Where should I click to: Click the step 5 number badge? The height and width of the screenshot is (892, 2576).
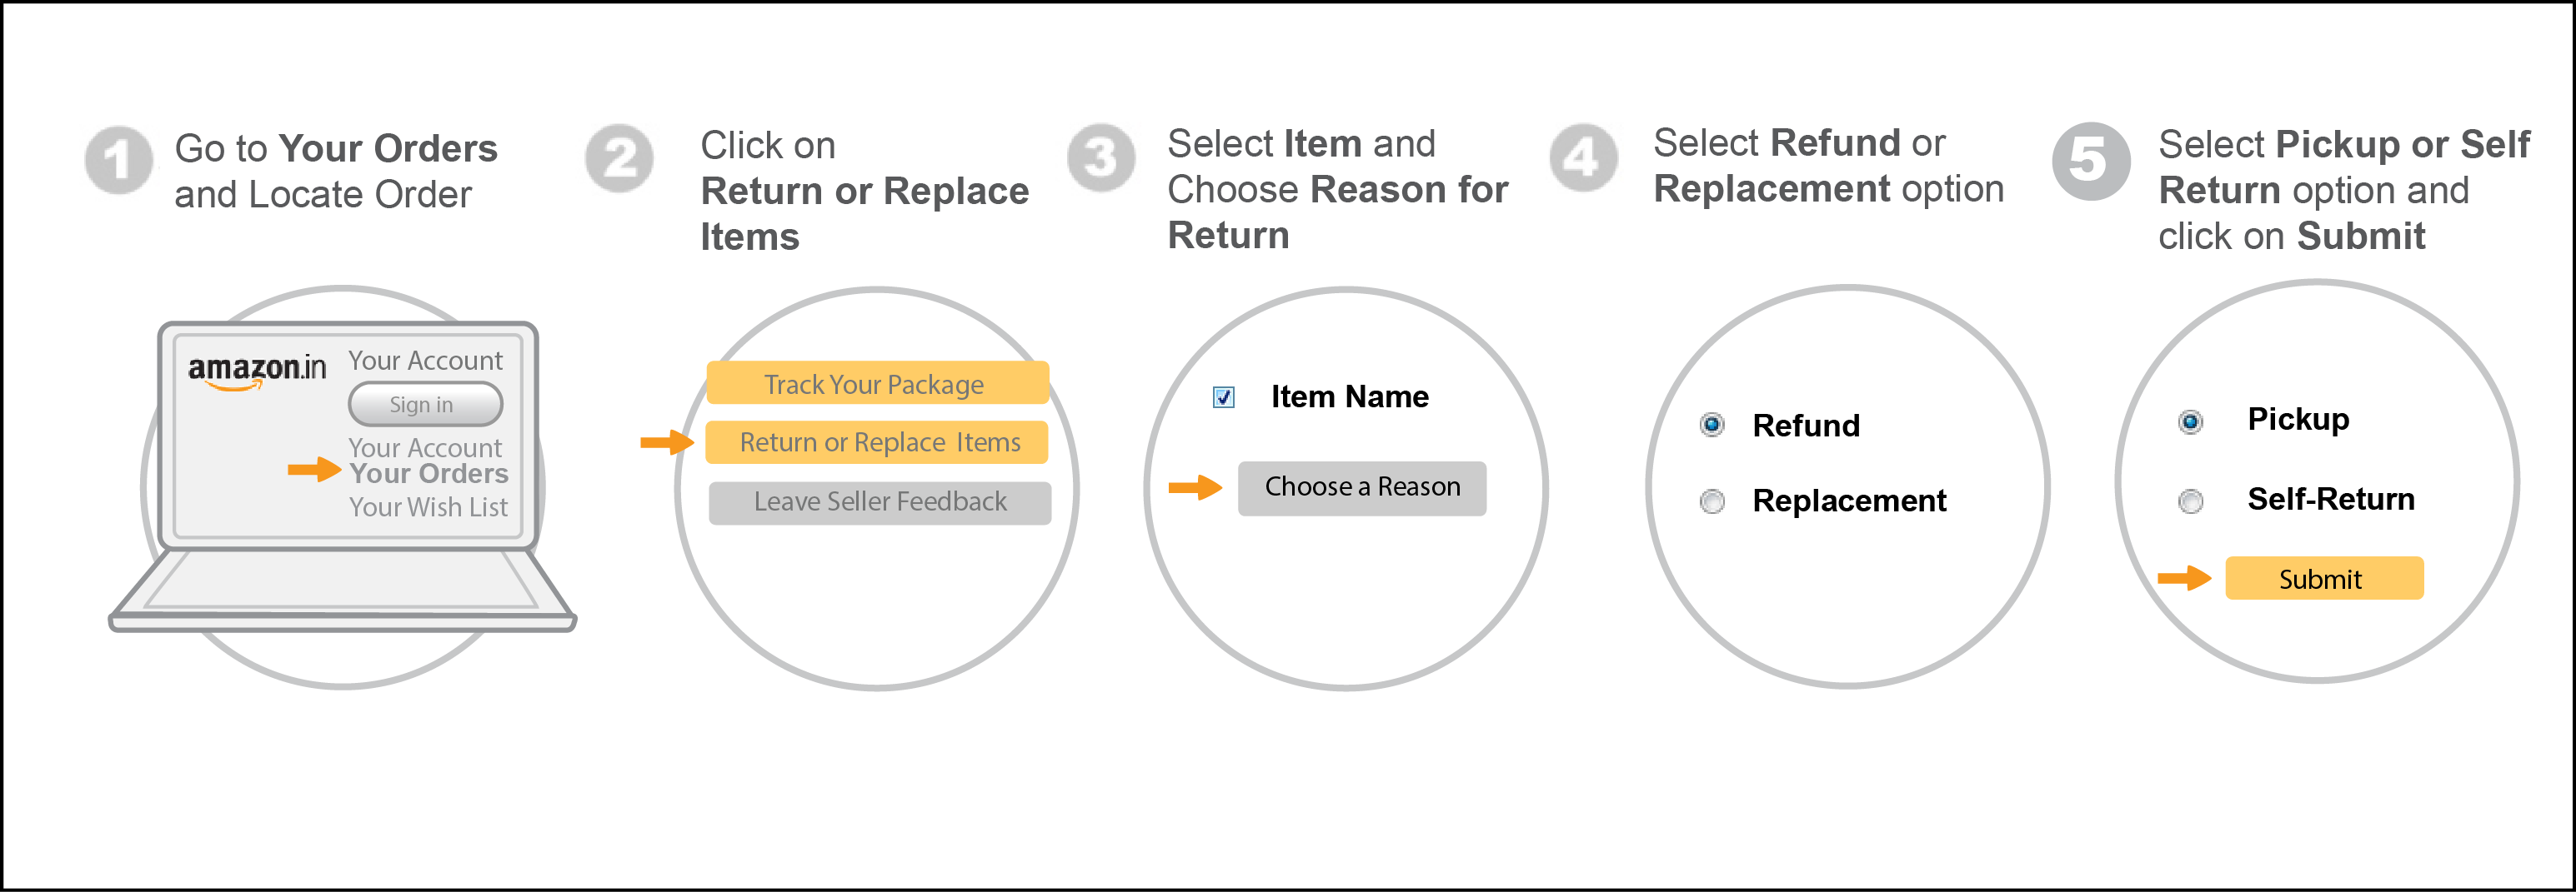click(x=2090, y=160)
